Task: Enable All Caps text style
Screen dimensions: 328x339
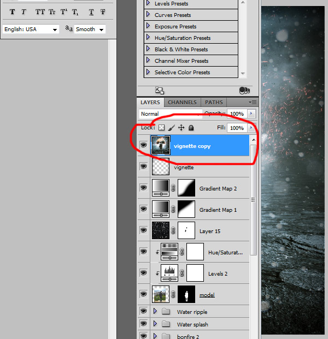Action: click(x=40, y=12)
